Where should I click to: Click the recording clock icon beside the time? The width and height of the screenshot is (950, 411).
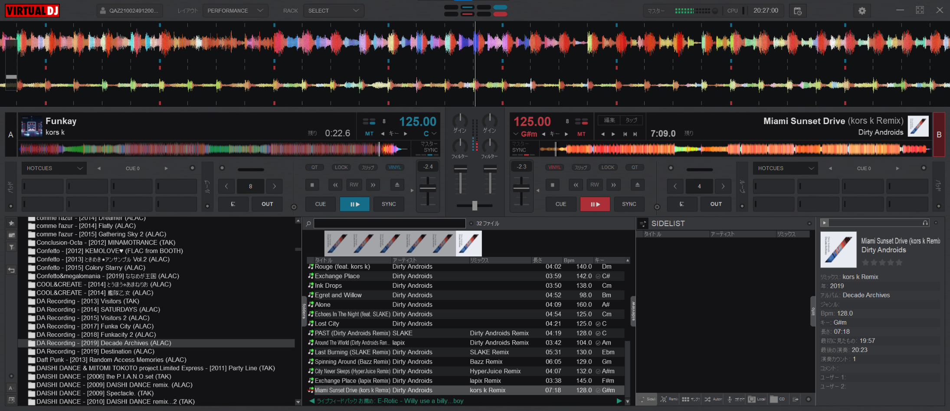tap(798, 11)
